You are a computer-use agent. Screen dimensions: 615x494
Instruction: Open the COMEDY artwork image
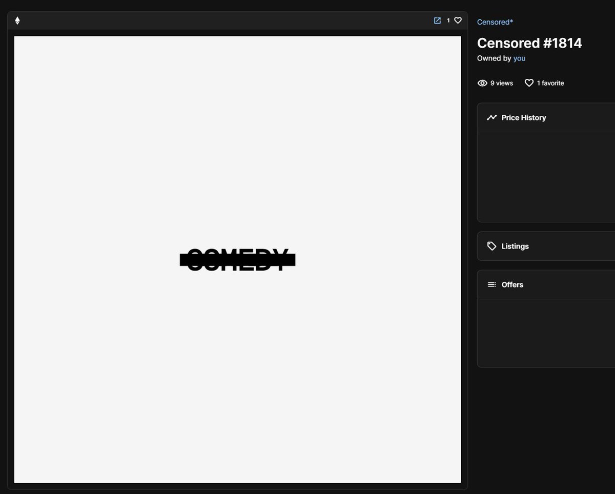pyautogui.click(x=237, y=259)
